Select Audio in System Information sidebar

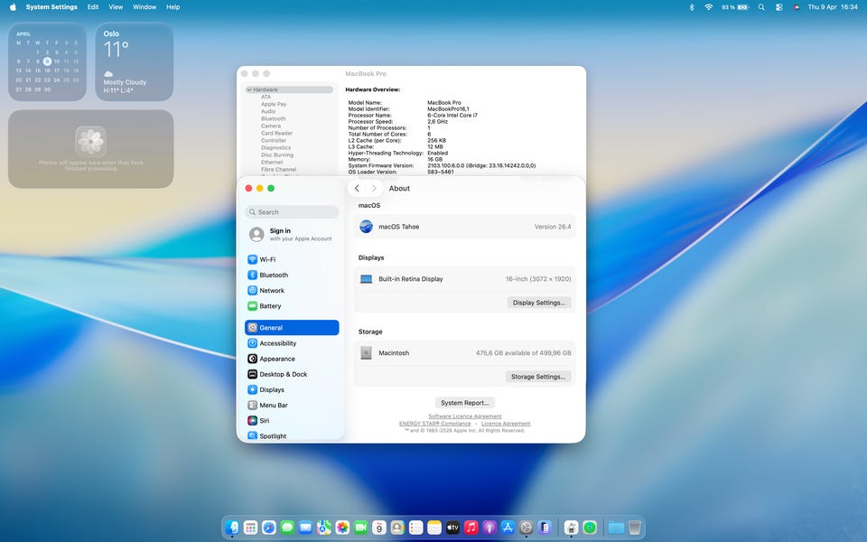268,111
